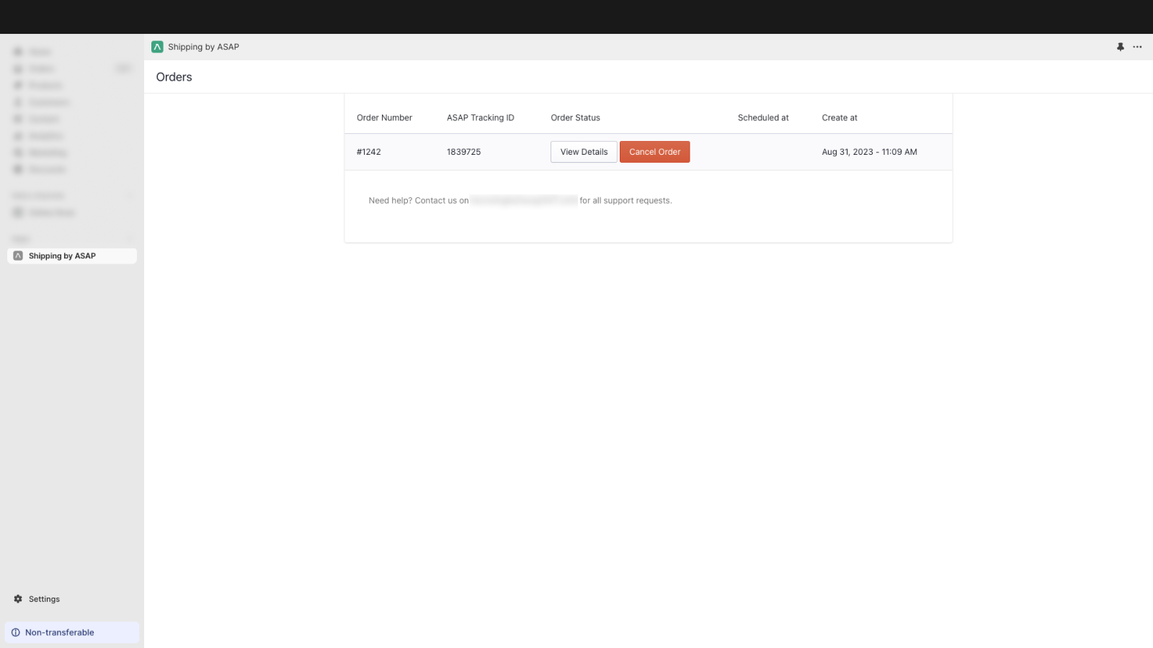Pin the app using the pin icon
This screenshot has height=648, width=1153.
(1121, 47)
